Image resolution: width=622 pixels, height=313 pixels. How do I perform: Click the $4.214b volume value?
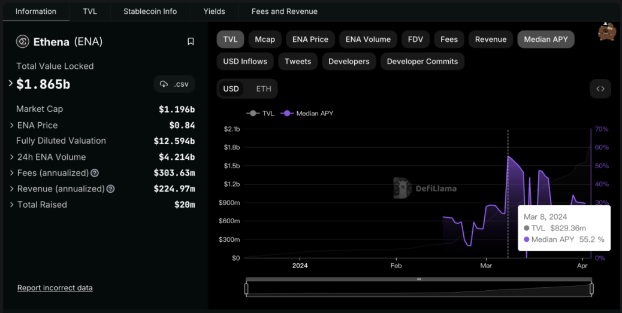177,157
